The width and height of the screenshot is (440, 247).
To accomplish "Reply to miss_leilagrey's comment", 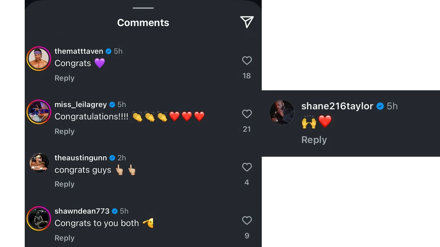I will 64,131.
